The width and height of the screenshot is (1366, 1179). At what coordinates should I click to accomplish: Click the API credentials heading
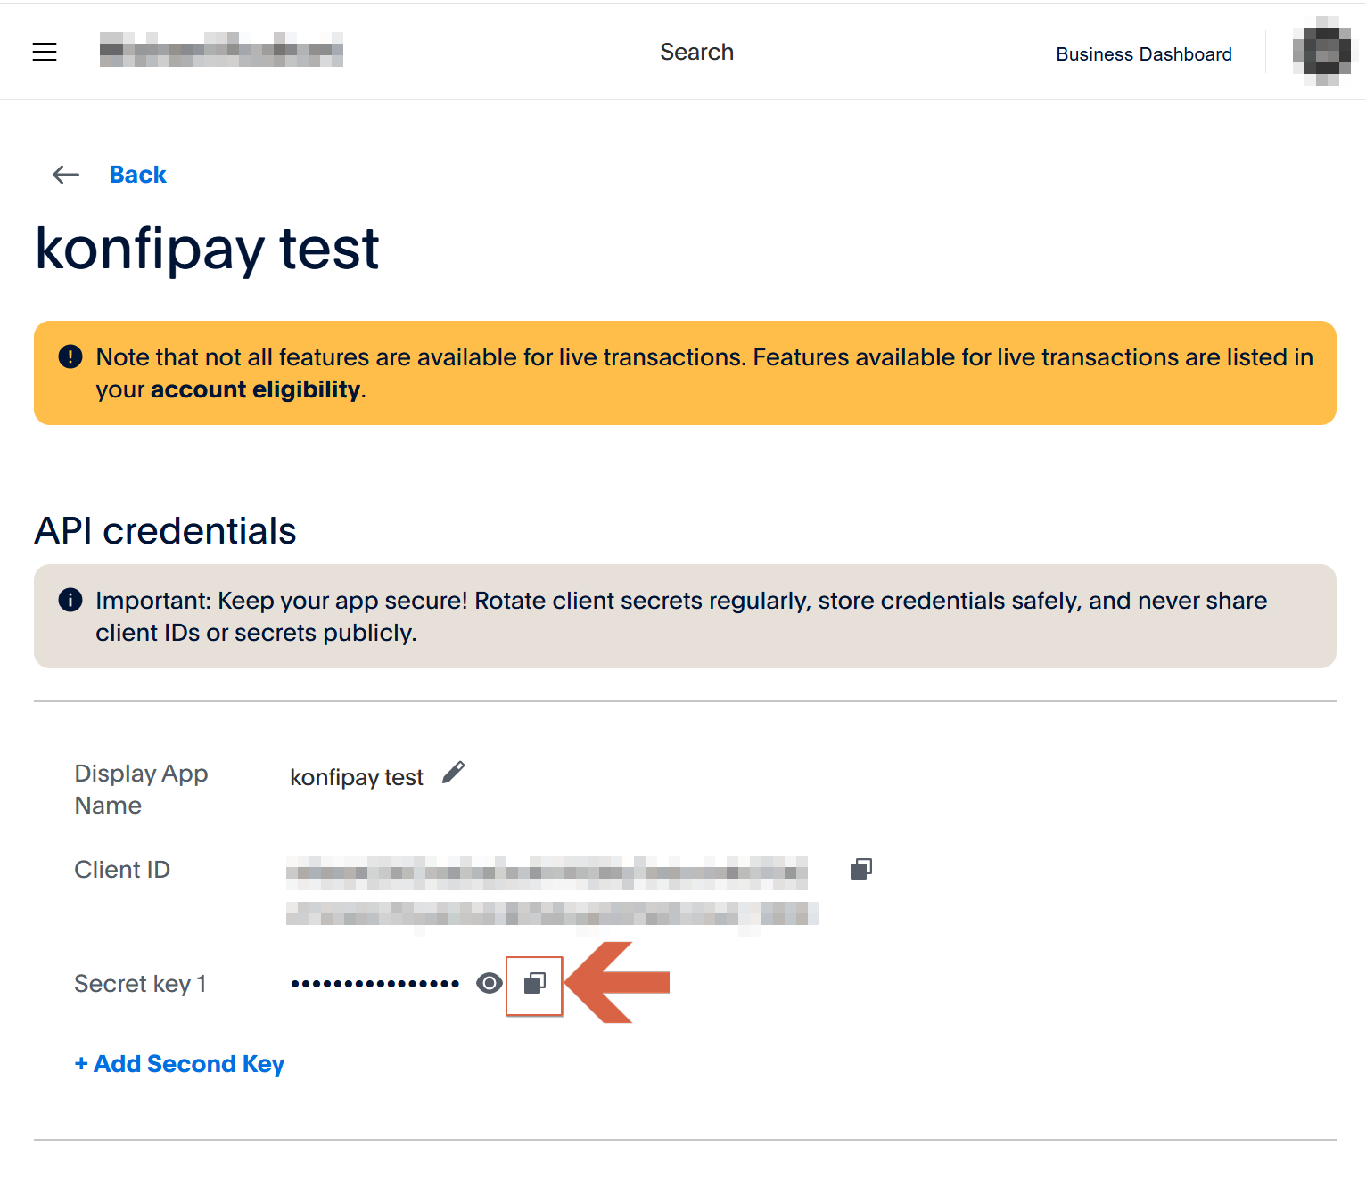pyautogui.click(x=165, y=531)
